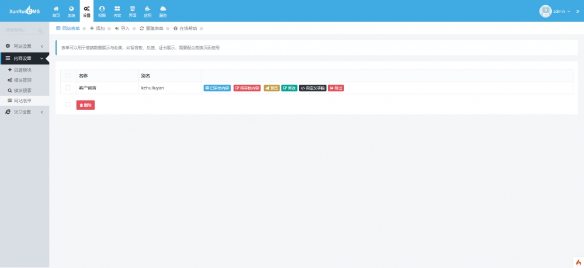Check the checkbox for the 客户留言 row
584x268 pixels.
[68, 88]
